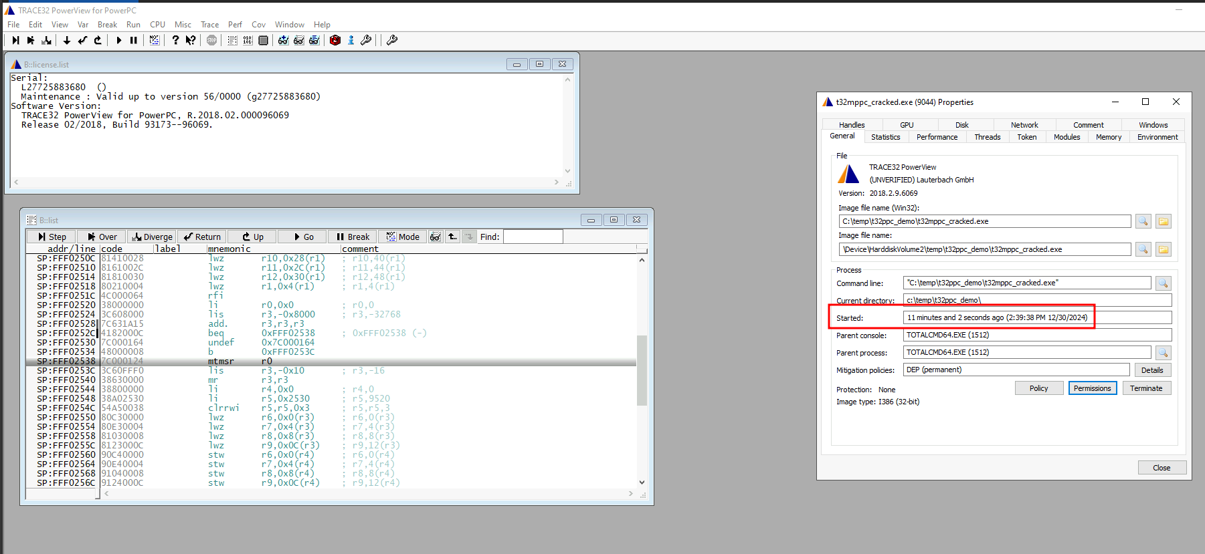The image size is (1205, 554).
Task: Click the Up curved-arrow icon in main toolbar
Action: pyautogui.click(x=98, y=40)
